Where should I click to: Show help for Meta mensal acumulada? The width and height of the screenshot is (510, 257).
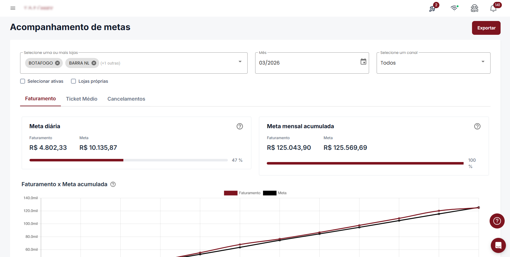click(477, 126)
